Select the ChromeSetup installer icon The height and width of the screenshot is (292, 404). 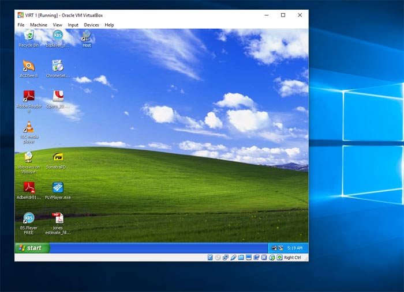[x=58, y=67]
